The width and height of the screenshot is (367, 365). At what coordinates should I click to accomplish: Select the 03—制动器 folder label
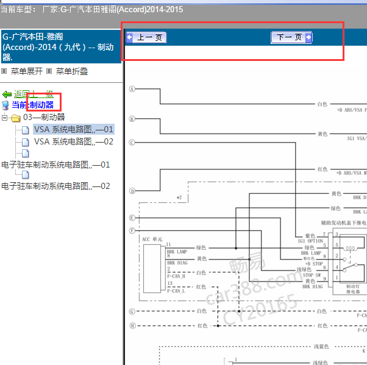44,117
